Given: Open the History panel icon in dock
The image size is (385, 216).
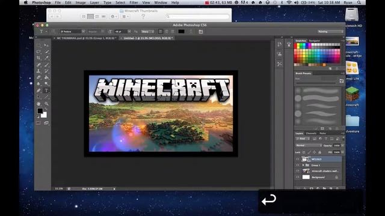Looking at the screenshot, I should (279, 44).
